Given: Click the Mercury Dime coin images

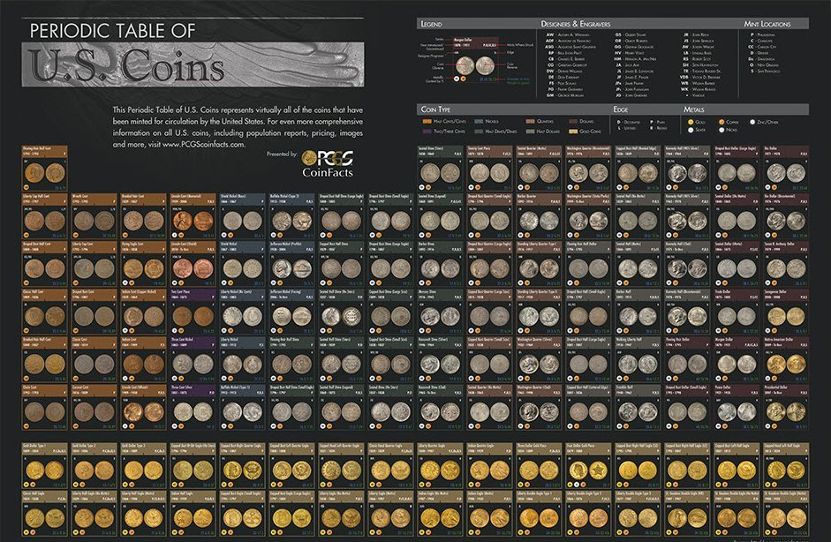Looking at the screenshot, I should click(x=438, y=315).
